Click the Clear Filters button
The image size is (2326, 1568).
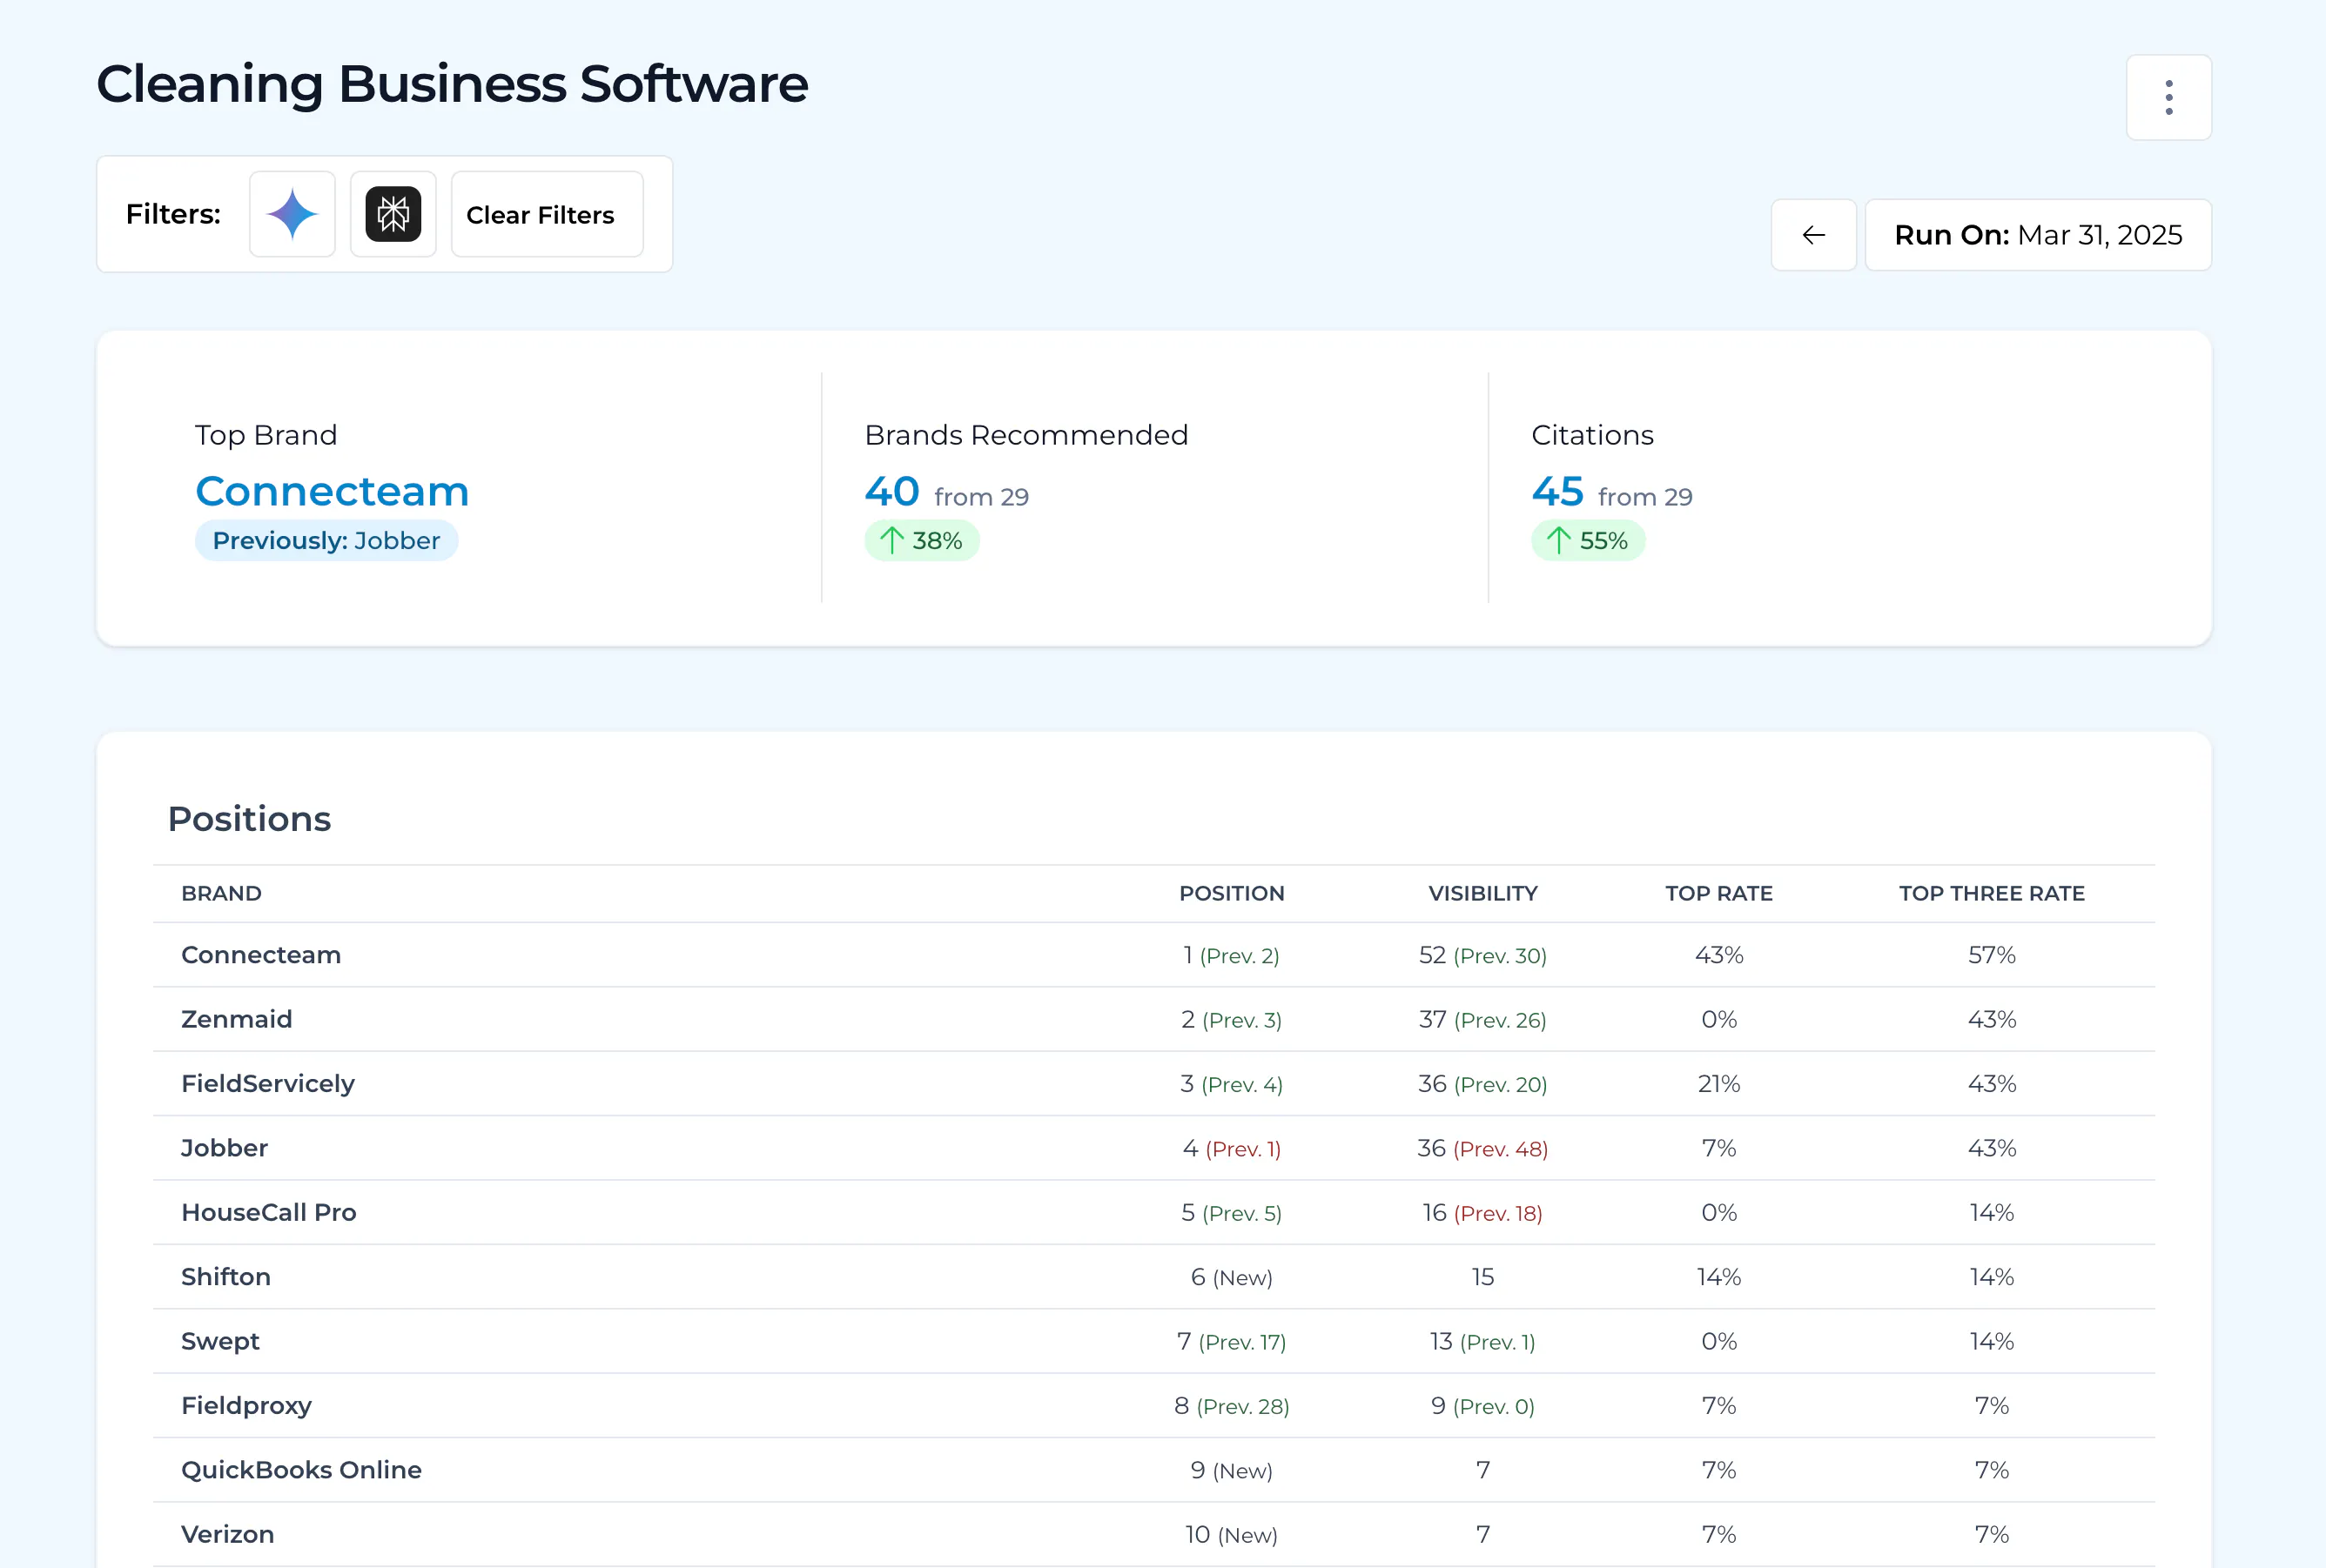pyautogui.click(x=546, y=214)
